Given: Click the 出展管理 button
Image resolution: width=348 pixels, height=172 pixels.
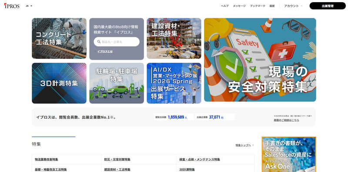Looking at the screenshot, I should 328,6.
